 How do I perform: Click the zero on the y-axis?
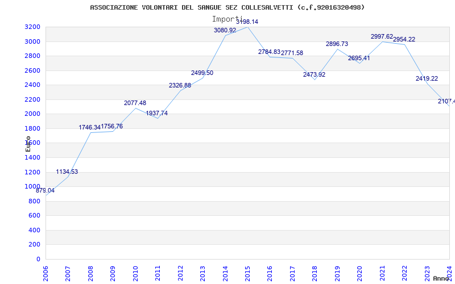click(x=39, y=260)
